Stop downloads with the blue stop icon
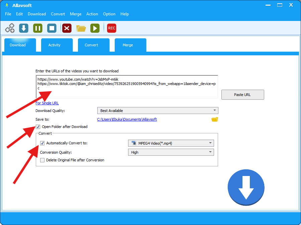 coord(52,28)
